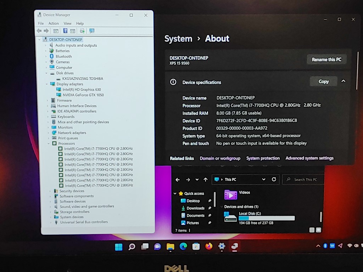The width and height of the screenshot is (363, 272).
Task: Collapse the DESKTOP-ONTDNEP root node
Action: click(39, 40)
